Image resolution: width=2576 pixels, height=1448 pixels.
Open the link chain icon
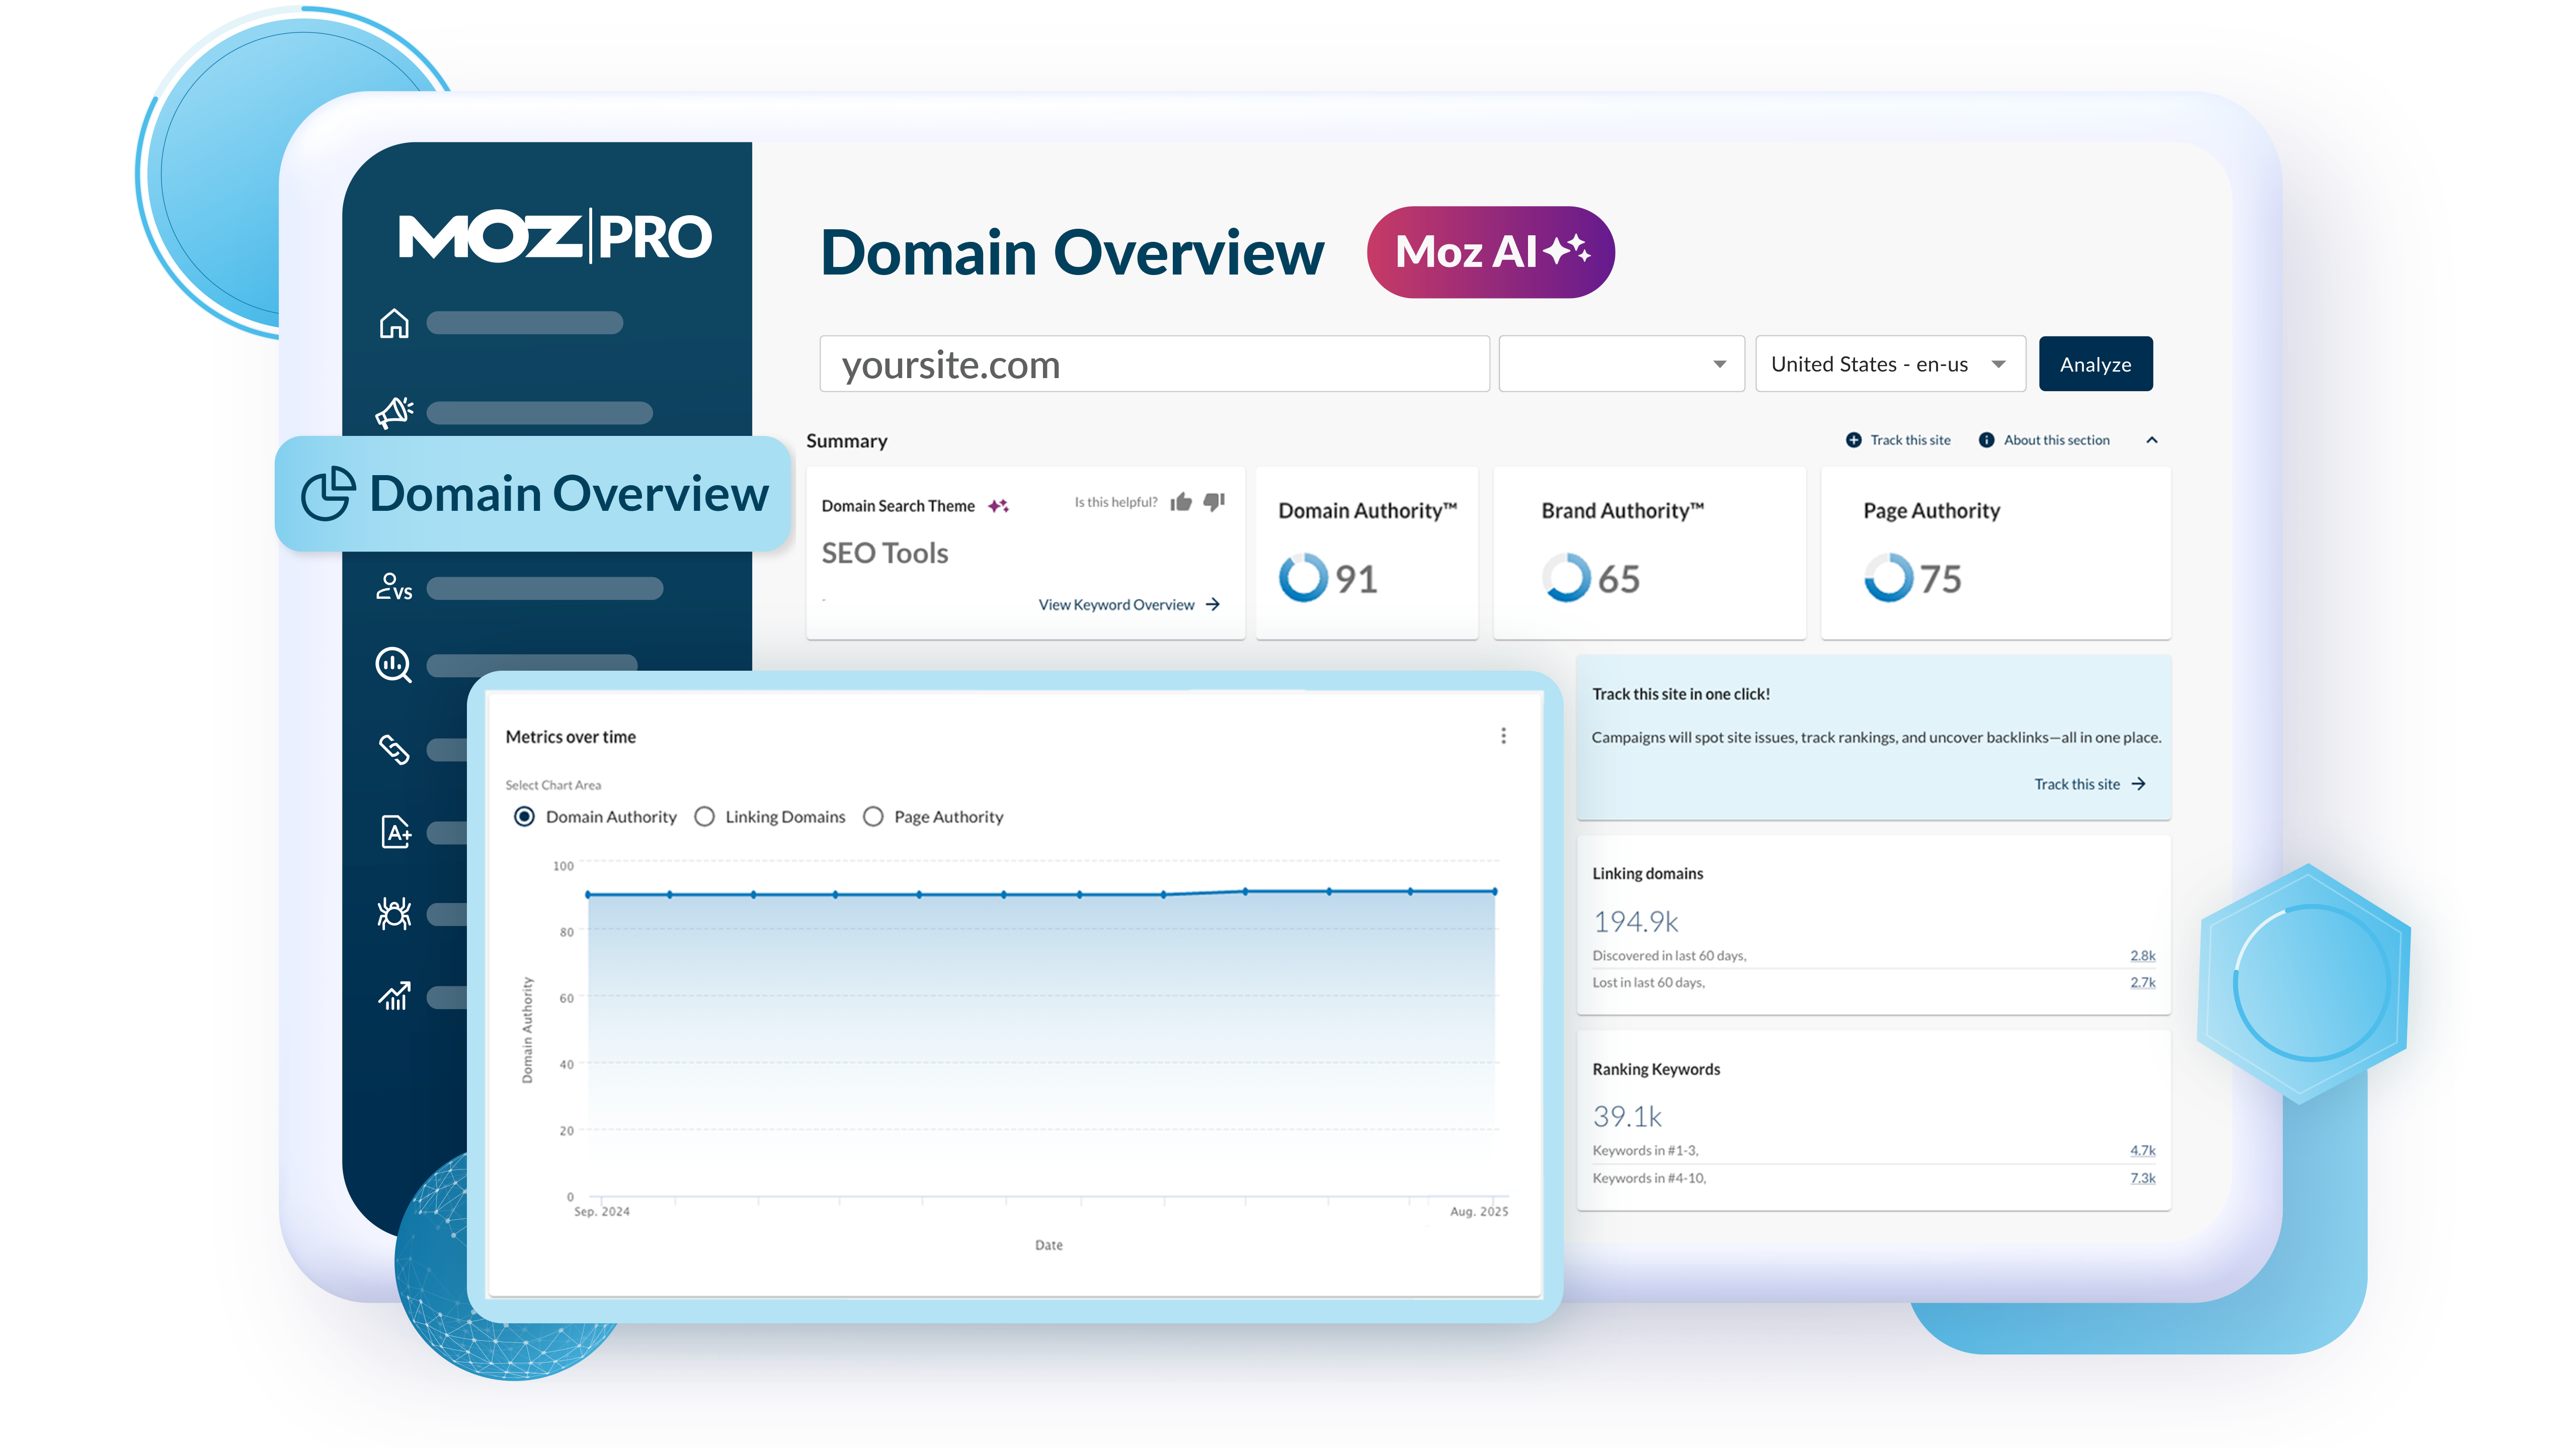click(x=394, y=750)
